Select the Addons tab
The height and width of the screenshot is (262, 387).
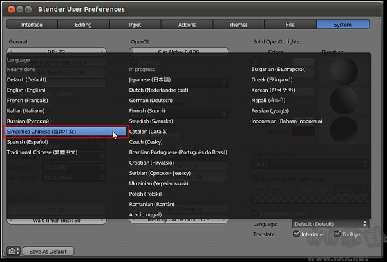(187, 25)
